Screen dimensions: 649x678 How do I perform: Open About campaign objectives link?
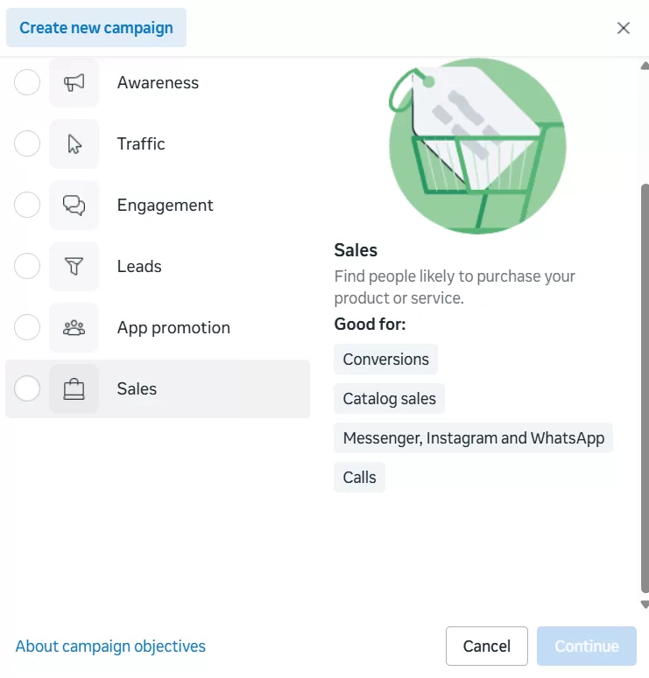point(110,647)
